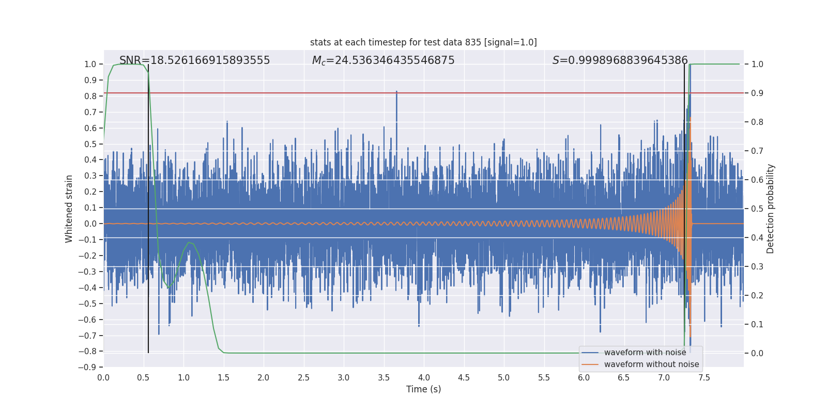The height and width of the screenshot is (413, 827).
Task: Click the orange line swatch in legend
Action: (x=590, y=364)
